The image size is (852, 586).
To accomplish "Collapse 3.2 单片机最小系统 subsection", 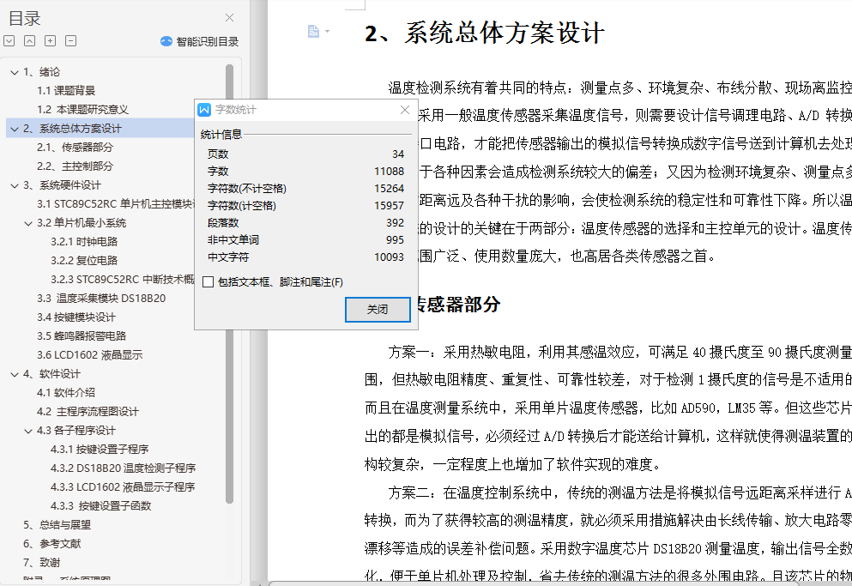I will click(x=28, y=223).
